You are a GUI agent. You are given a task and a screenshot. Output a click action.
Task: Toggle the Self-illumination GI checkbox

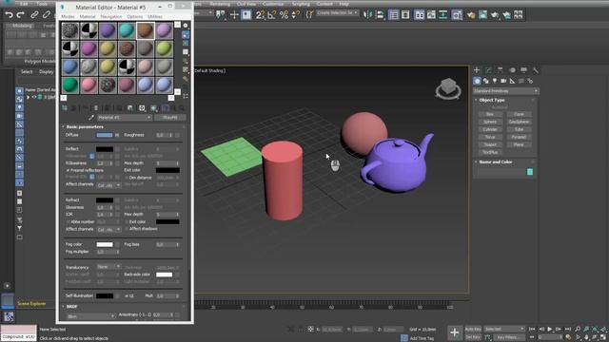(127, 295)
